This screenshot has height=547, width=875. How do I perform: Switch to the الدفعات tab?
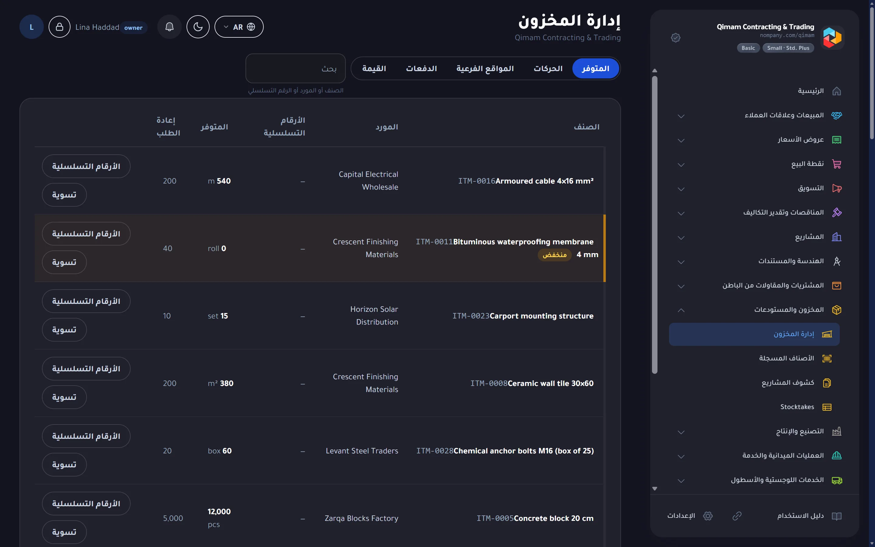[421, 68]
